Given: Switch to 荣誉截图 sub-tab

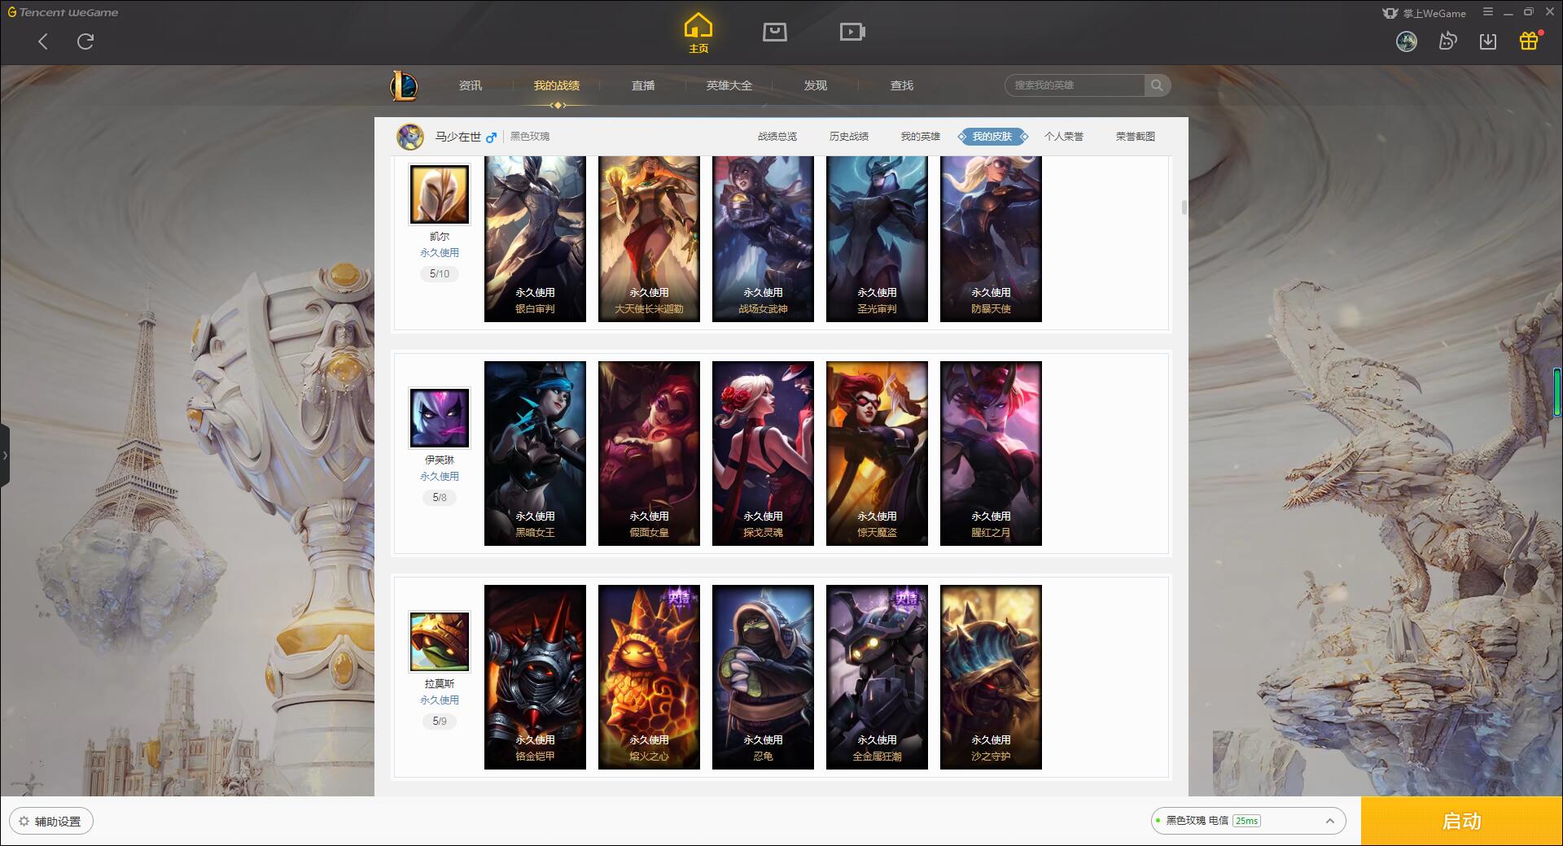Looking at the screenshot, I should (x=1136, y=137).
